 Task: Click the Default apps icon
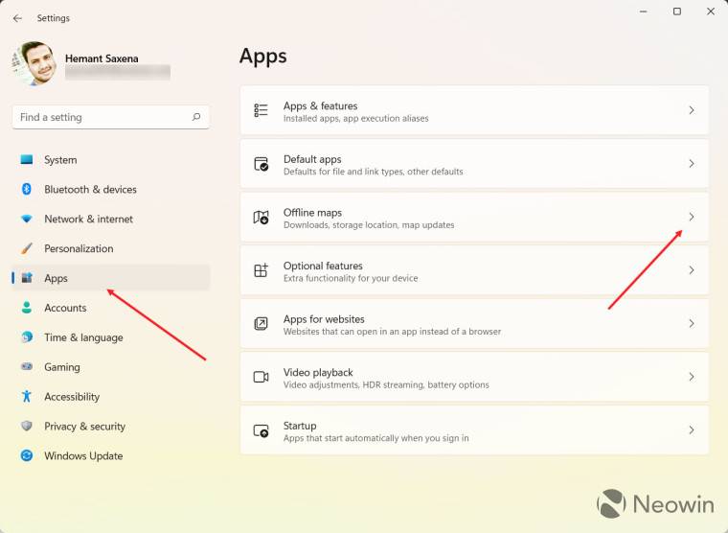pos(261,164)
